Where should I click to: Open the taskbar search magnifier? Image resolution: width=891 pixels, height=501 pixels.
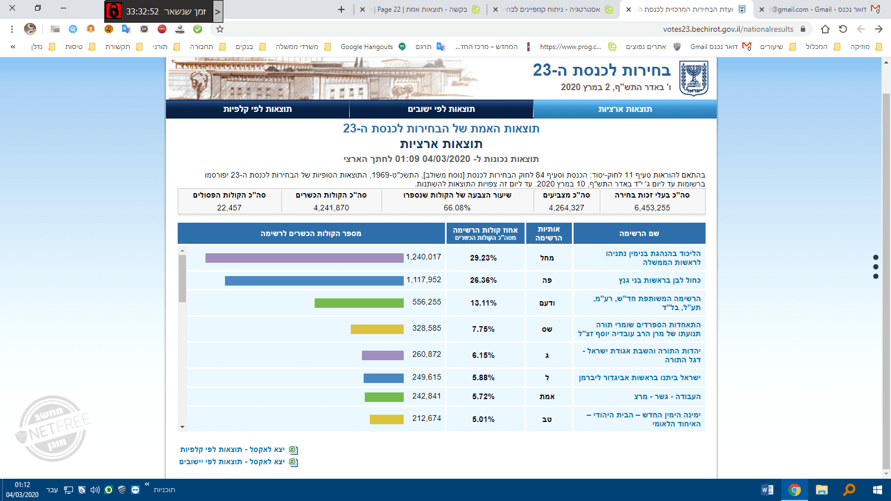click(x=849, y=490)
